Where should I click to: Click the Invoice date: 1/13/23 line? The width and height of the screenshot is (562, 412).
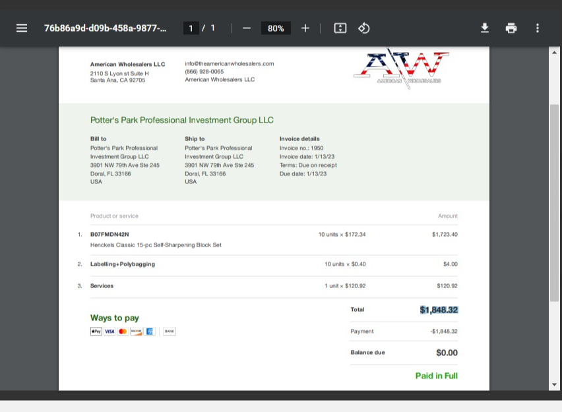[x=307, y=157]
